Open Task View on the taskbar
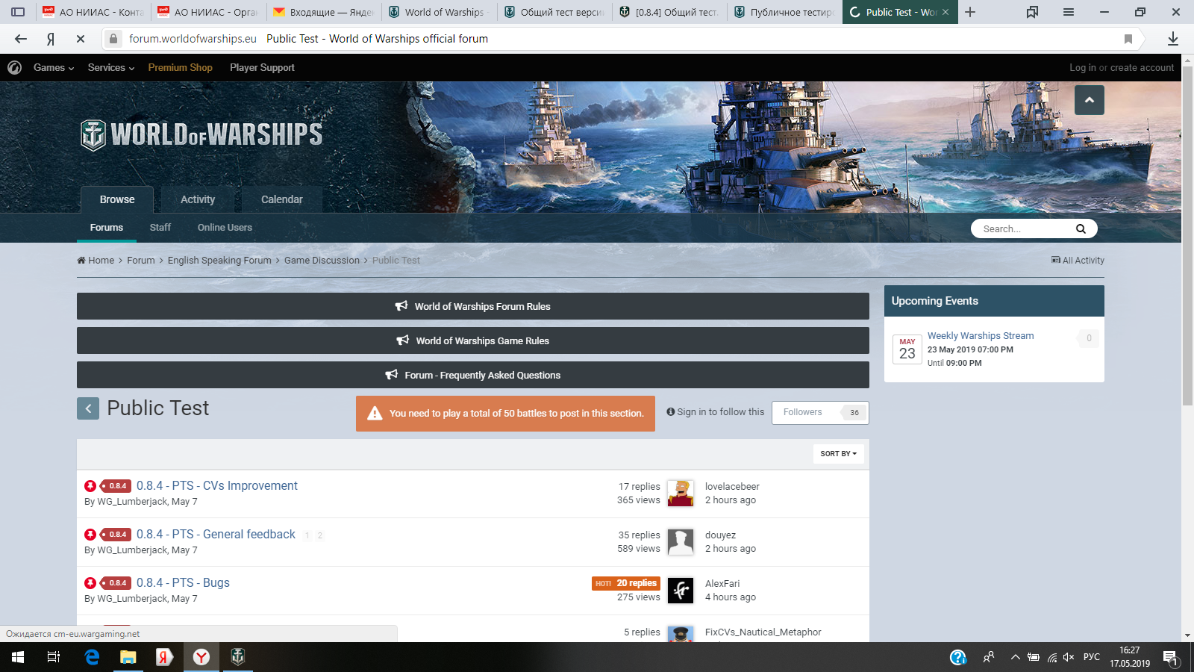The height and width of the screenshot is (672, 1194). [54, 657]
